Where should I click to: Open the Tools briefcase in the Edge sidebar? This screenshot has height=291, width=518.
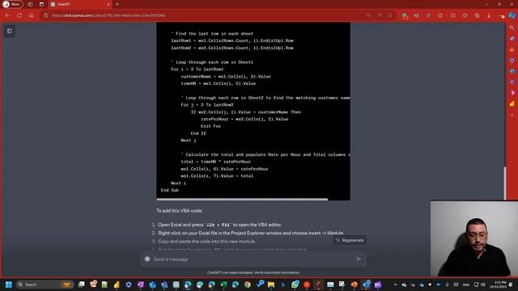[x=512, y=49]
